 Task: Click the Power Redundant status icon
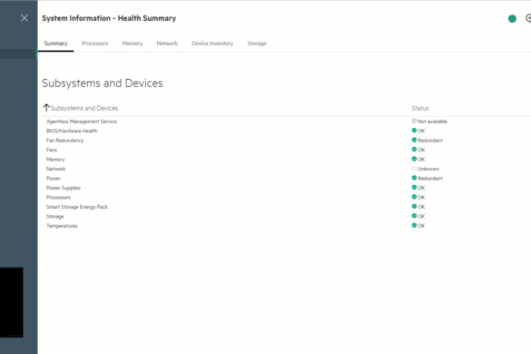tap(414, 178)
